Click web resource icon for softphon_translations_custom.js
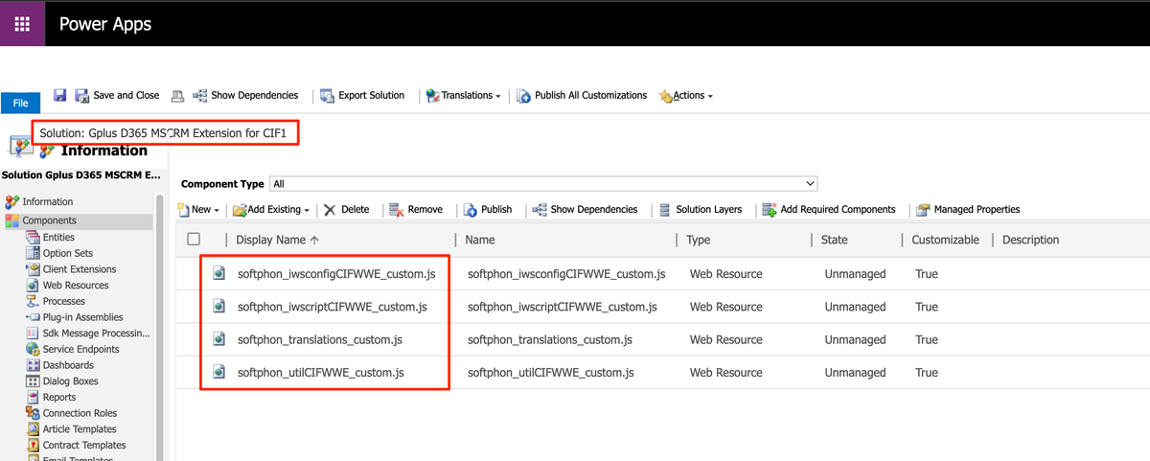 click(x=218, y=339)
